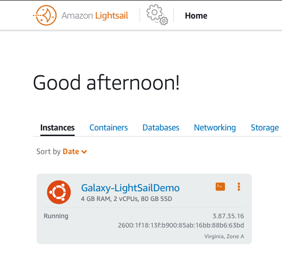Click the Lightsail compass logo icon

click(45, 15)
